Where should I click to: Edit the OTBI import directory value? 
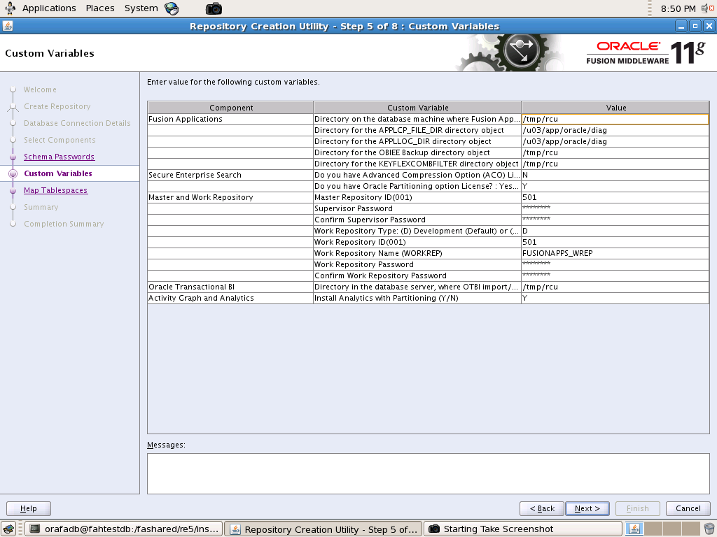(x=615, y=287)
